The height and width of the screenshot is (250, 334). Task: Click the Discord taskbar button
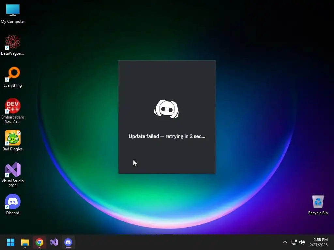[68, 242]
